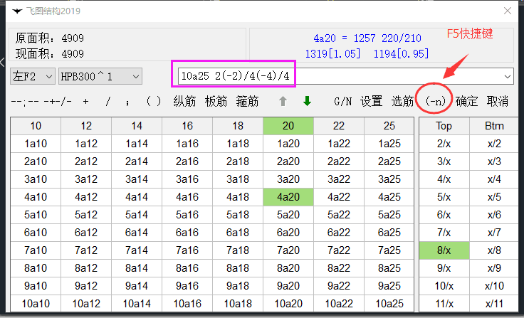The height and width of the screenshot is (318, 524).
Task: Select the column header 18
Action: [238, 126]
